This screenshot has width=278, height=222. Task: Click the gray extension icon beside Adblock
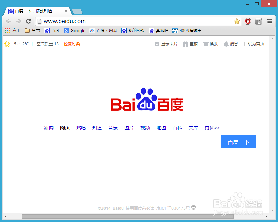(259, 21)
